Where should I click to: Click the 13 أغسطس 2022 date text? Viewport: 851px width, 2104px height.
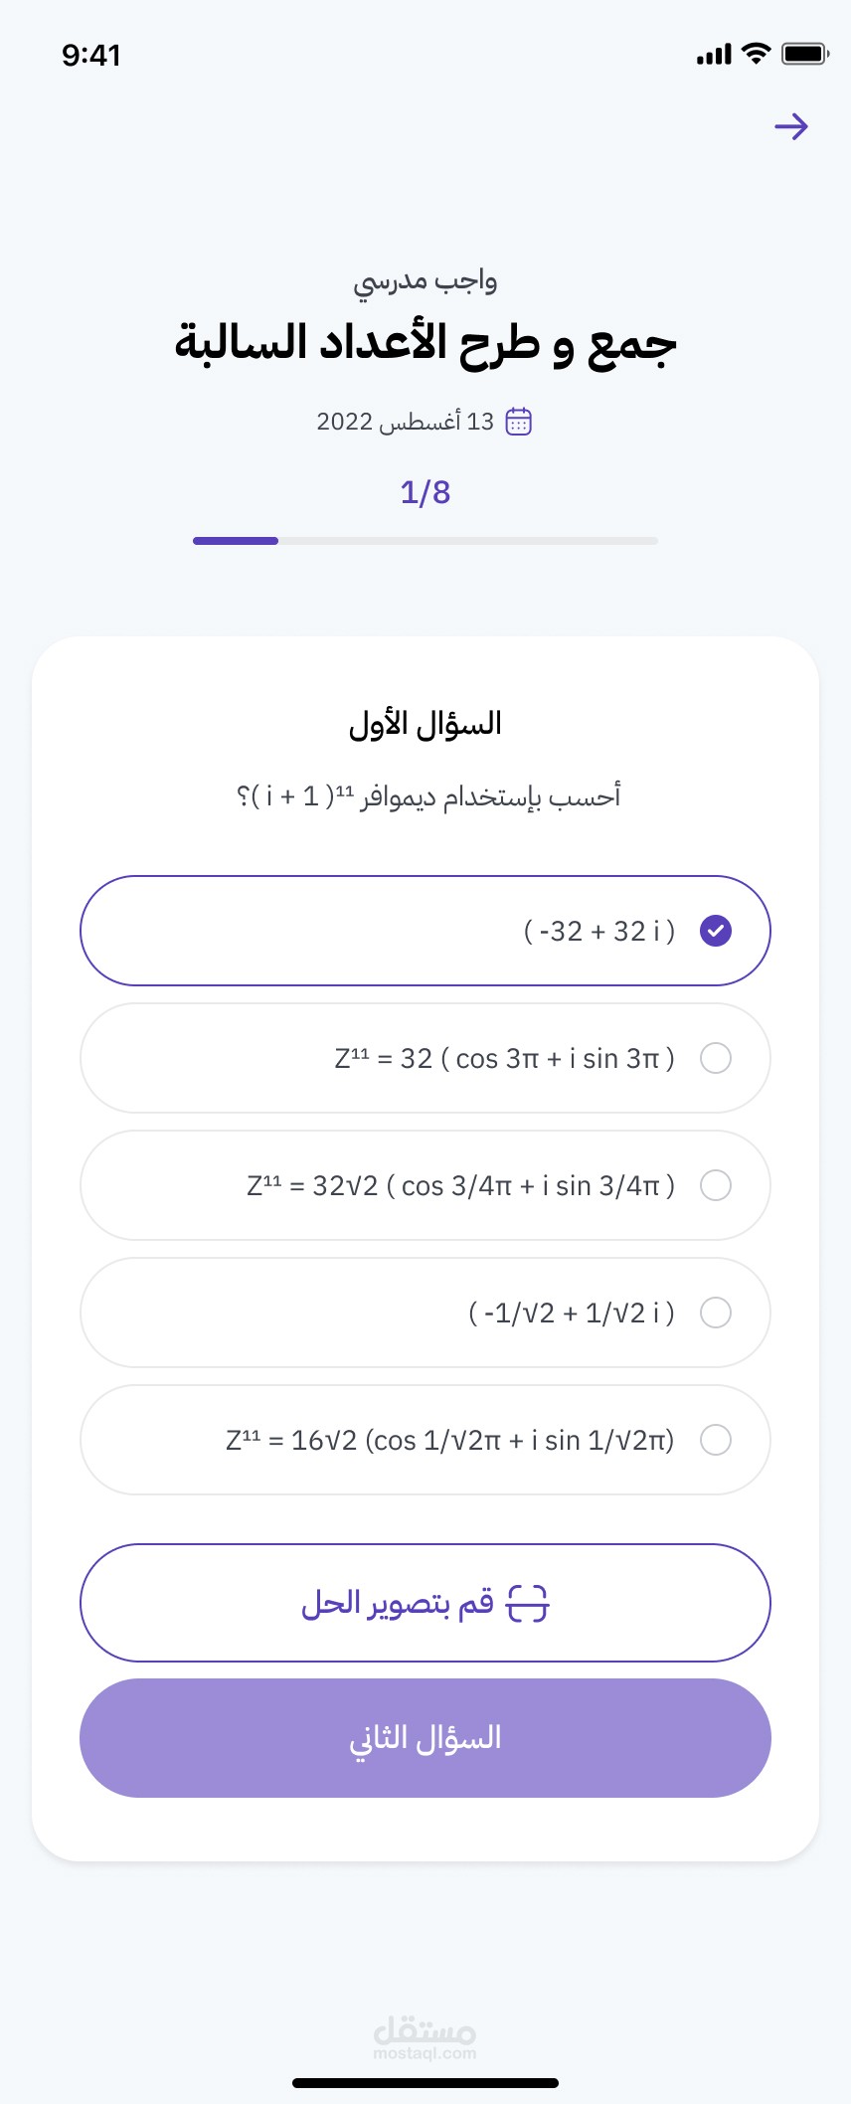tap(406, 422)
